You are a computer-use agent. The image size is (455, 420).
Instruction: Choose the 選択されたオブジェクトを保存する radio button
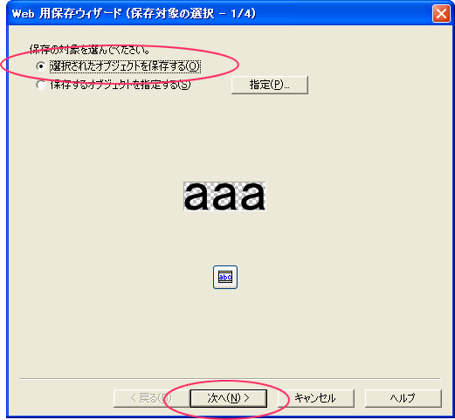point(41,66)
